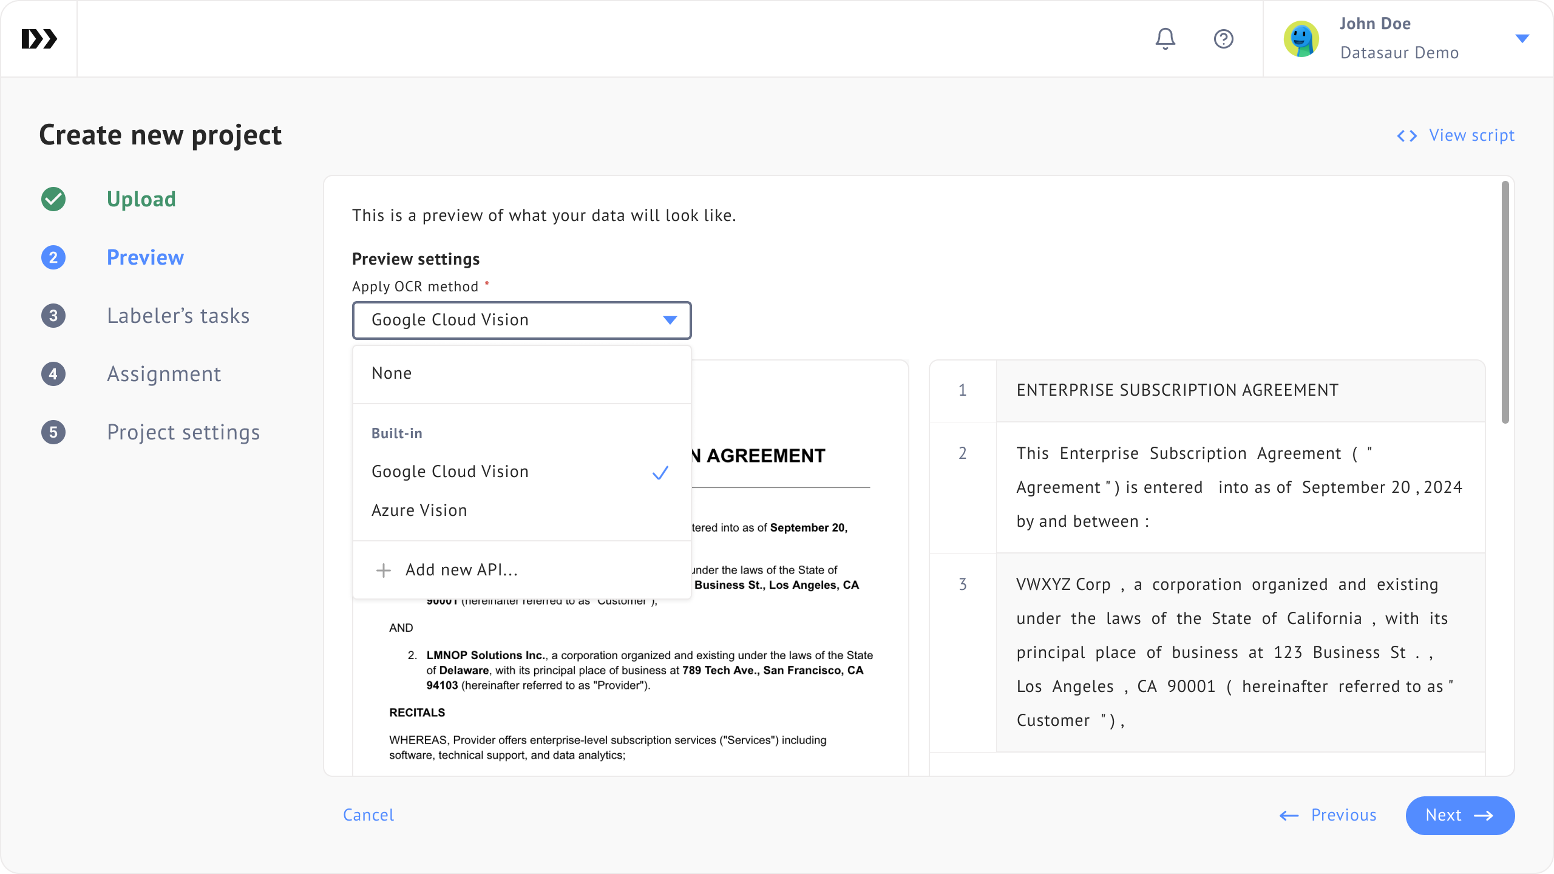Click the Datasaur logo icon
The width and height of the screenshot is (1554, 874).
[x=39, y=39]
